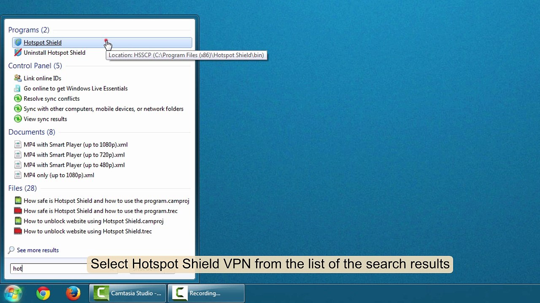Open the Documents (8) results group
540x303 pixels.
tap(32, 132)
